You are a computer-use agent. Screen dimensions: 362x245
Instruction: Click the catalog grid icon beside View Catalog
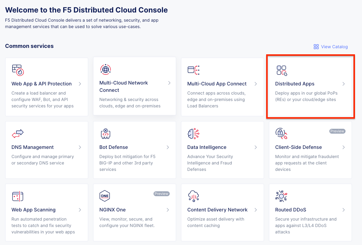pyautogui.click(x=316, y=46)
